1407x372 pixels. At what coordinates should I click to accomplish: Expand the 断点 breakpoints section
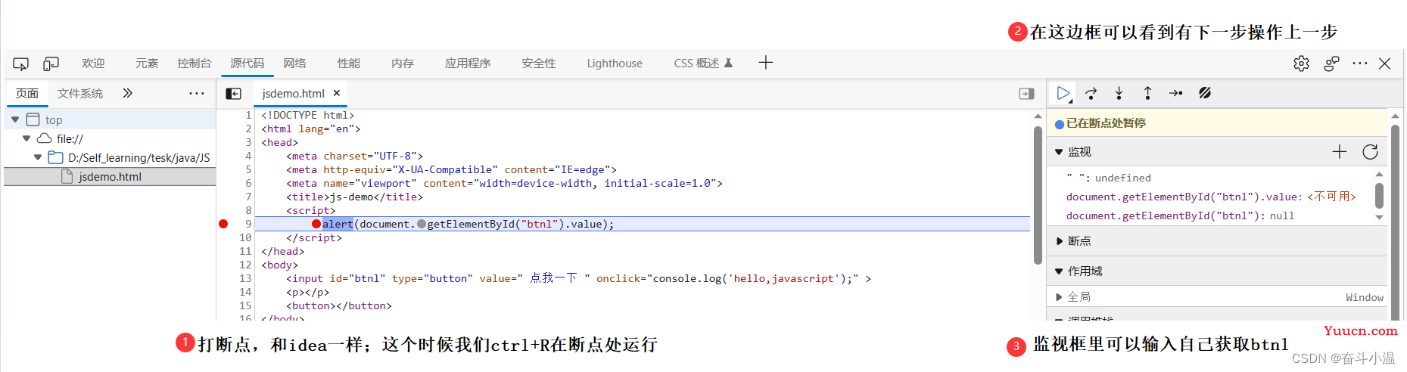[1059, 241]
